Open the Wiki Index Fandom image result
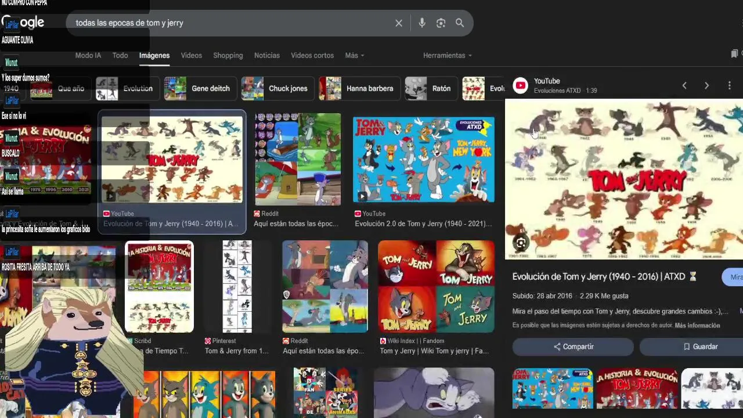Viewport: 743px width, 418px height. 436,287
